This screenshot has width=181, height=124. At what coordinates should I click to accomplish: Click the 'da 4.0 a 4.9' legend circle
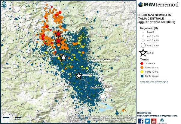tap(143, 45)
